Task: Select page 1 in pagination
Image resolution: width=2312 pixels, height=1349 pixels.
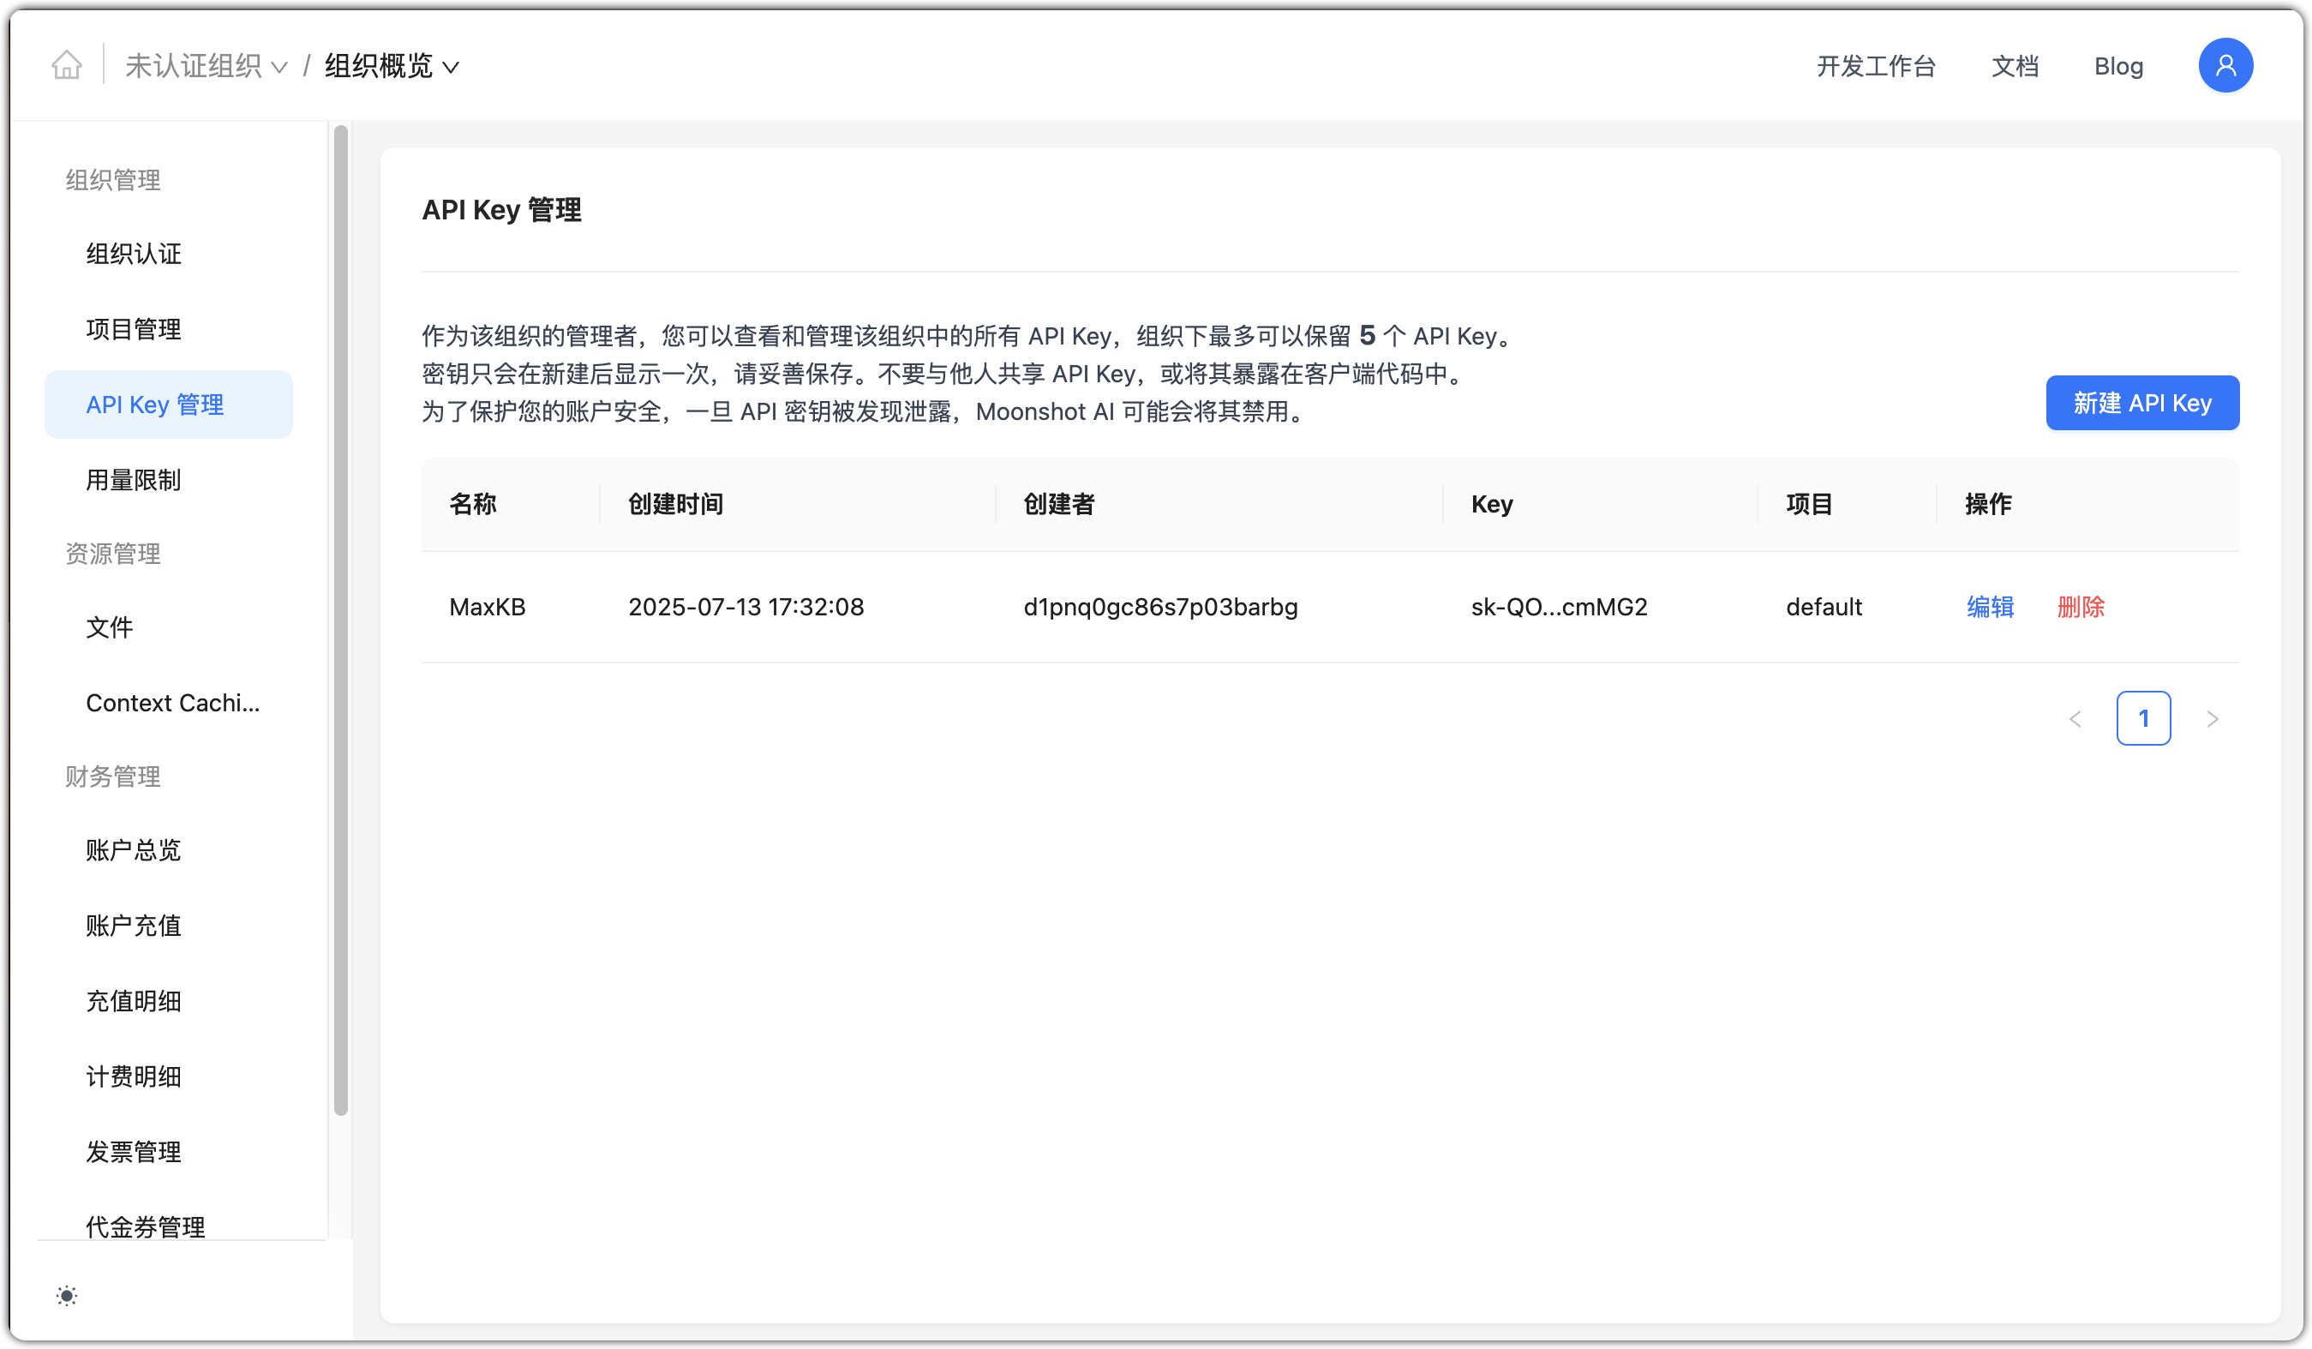Action: (2143, 718)
